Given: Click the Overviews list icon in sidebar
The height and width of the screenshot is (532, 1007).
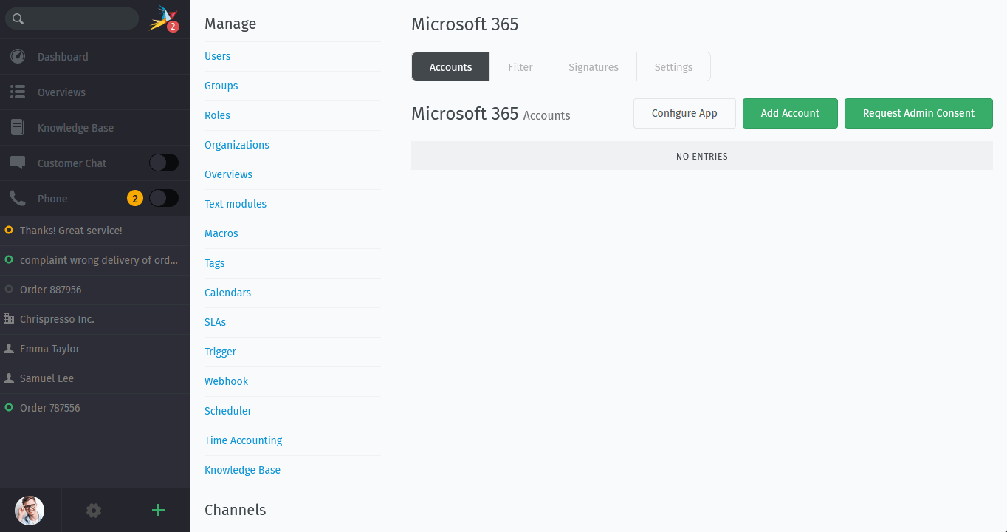Looking at the screenshot, I should 18,92.
